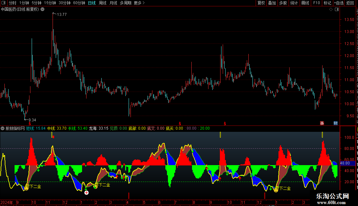Screen dimensions: 358x206
Task: Click the 涨 event marker icon
Action: pos(322,123)
